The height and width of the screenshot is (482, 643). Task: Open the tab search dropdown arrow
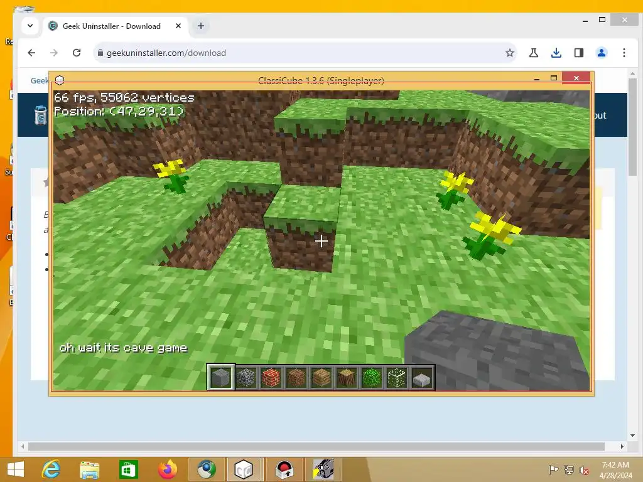[30, 26]
